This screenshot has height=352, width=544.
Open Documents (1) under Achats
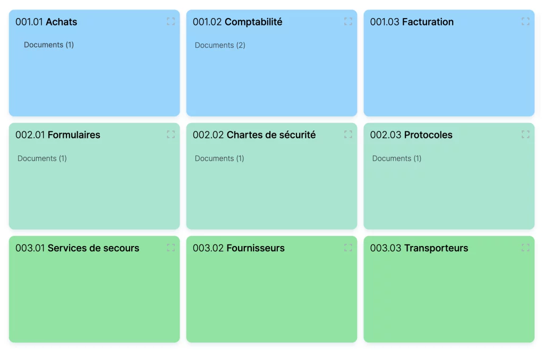(x=48, y=45)
